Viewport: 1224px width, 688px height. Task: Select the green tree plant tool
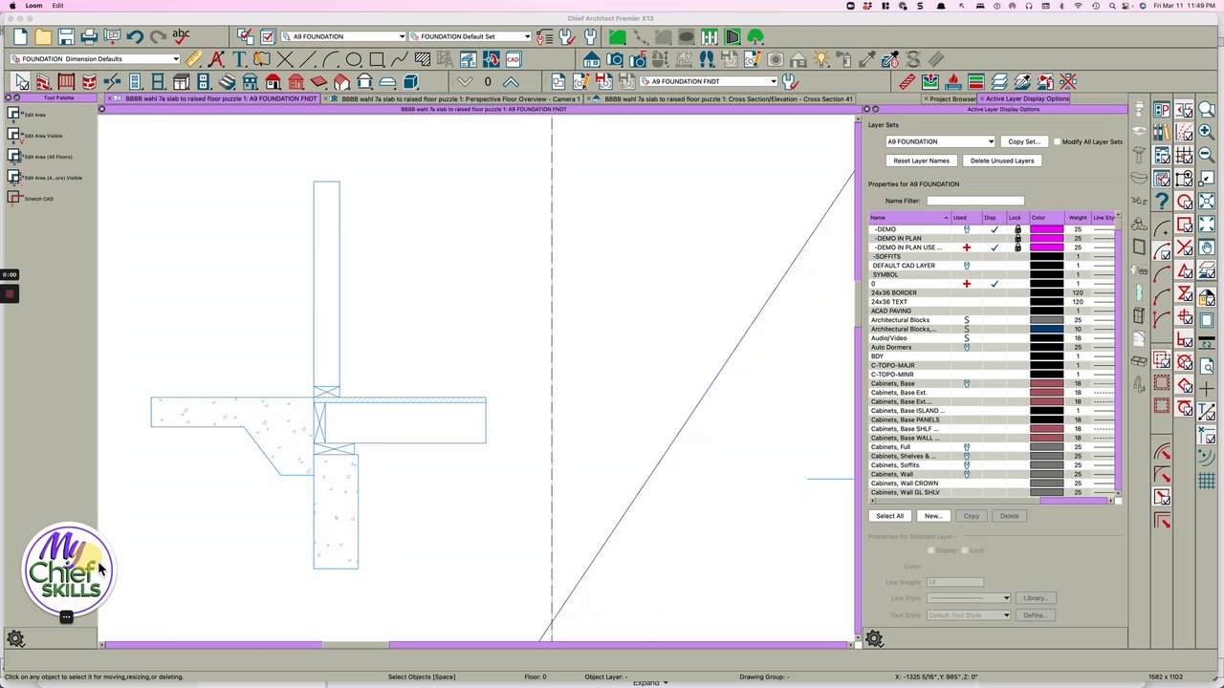[755, 37]
